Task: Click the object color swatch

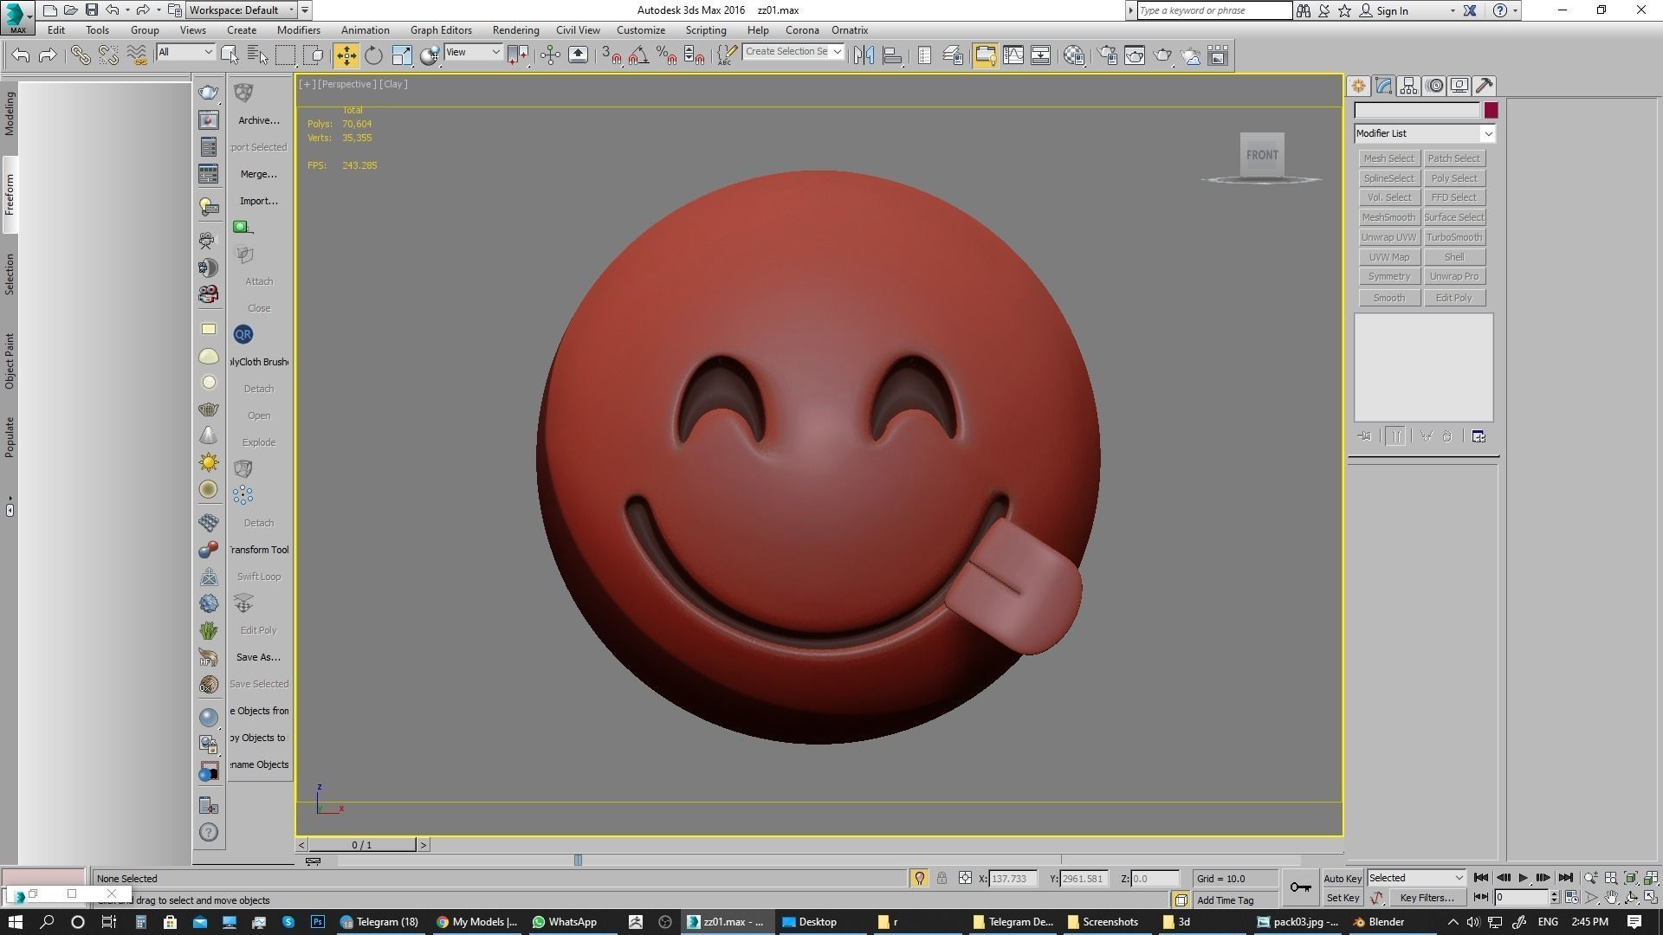Action: click(1491, 110)
